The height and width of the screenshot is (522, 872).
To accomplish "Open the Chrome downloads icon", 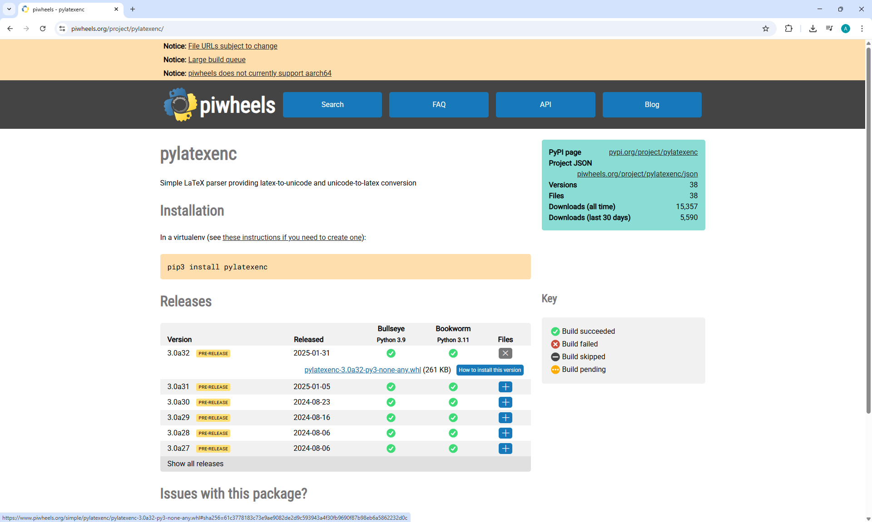I will coord(813,29).
